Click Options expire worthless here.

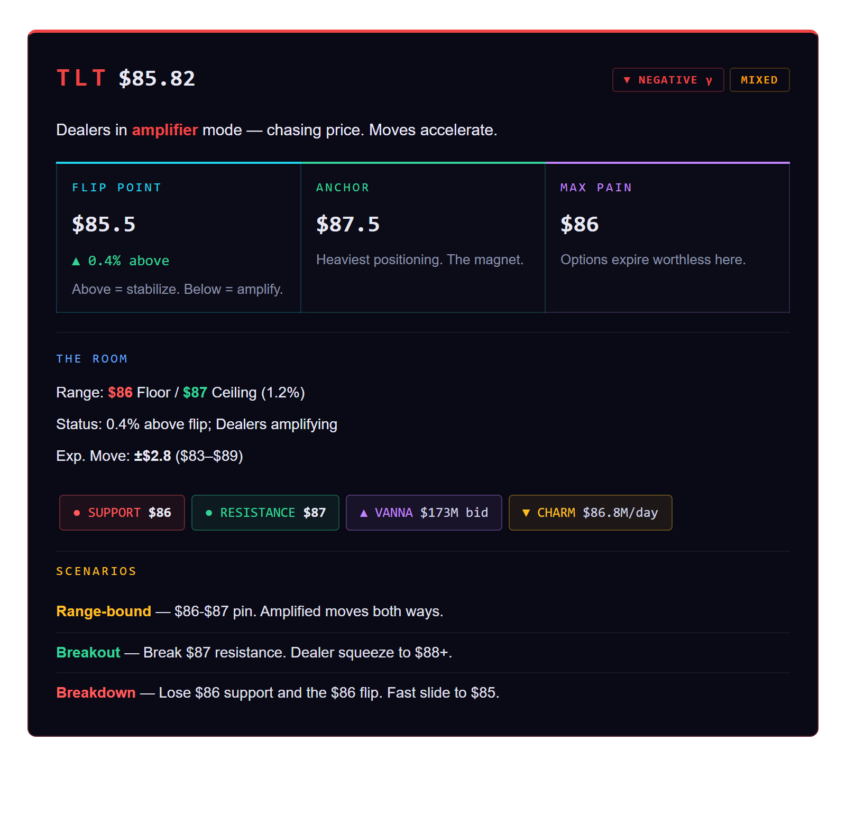click(653, 260)
